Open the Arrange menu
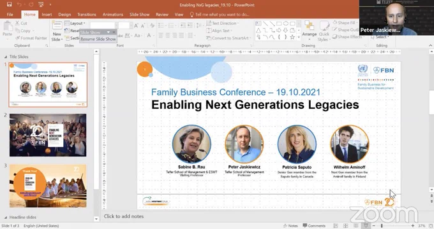Screen dimensions: 434x229 pyautogui.click(x=309, y=29)
